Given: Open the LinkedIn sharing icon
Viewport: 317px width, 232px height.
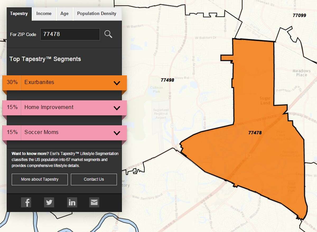Looking at the screenshot, I should 72,202.
